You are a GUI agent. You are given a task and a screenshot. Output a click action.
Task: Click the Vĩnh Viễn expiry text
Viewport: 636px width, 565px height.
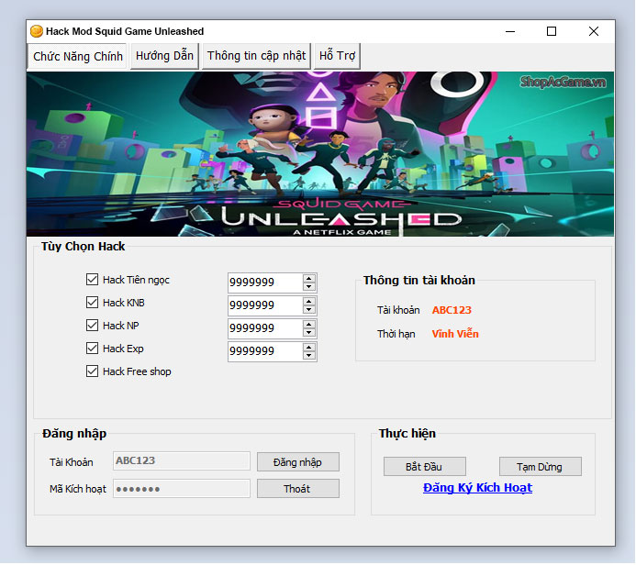455,334
